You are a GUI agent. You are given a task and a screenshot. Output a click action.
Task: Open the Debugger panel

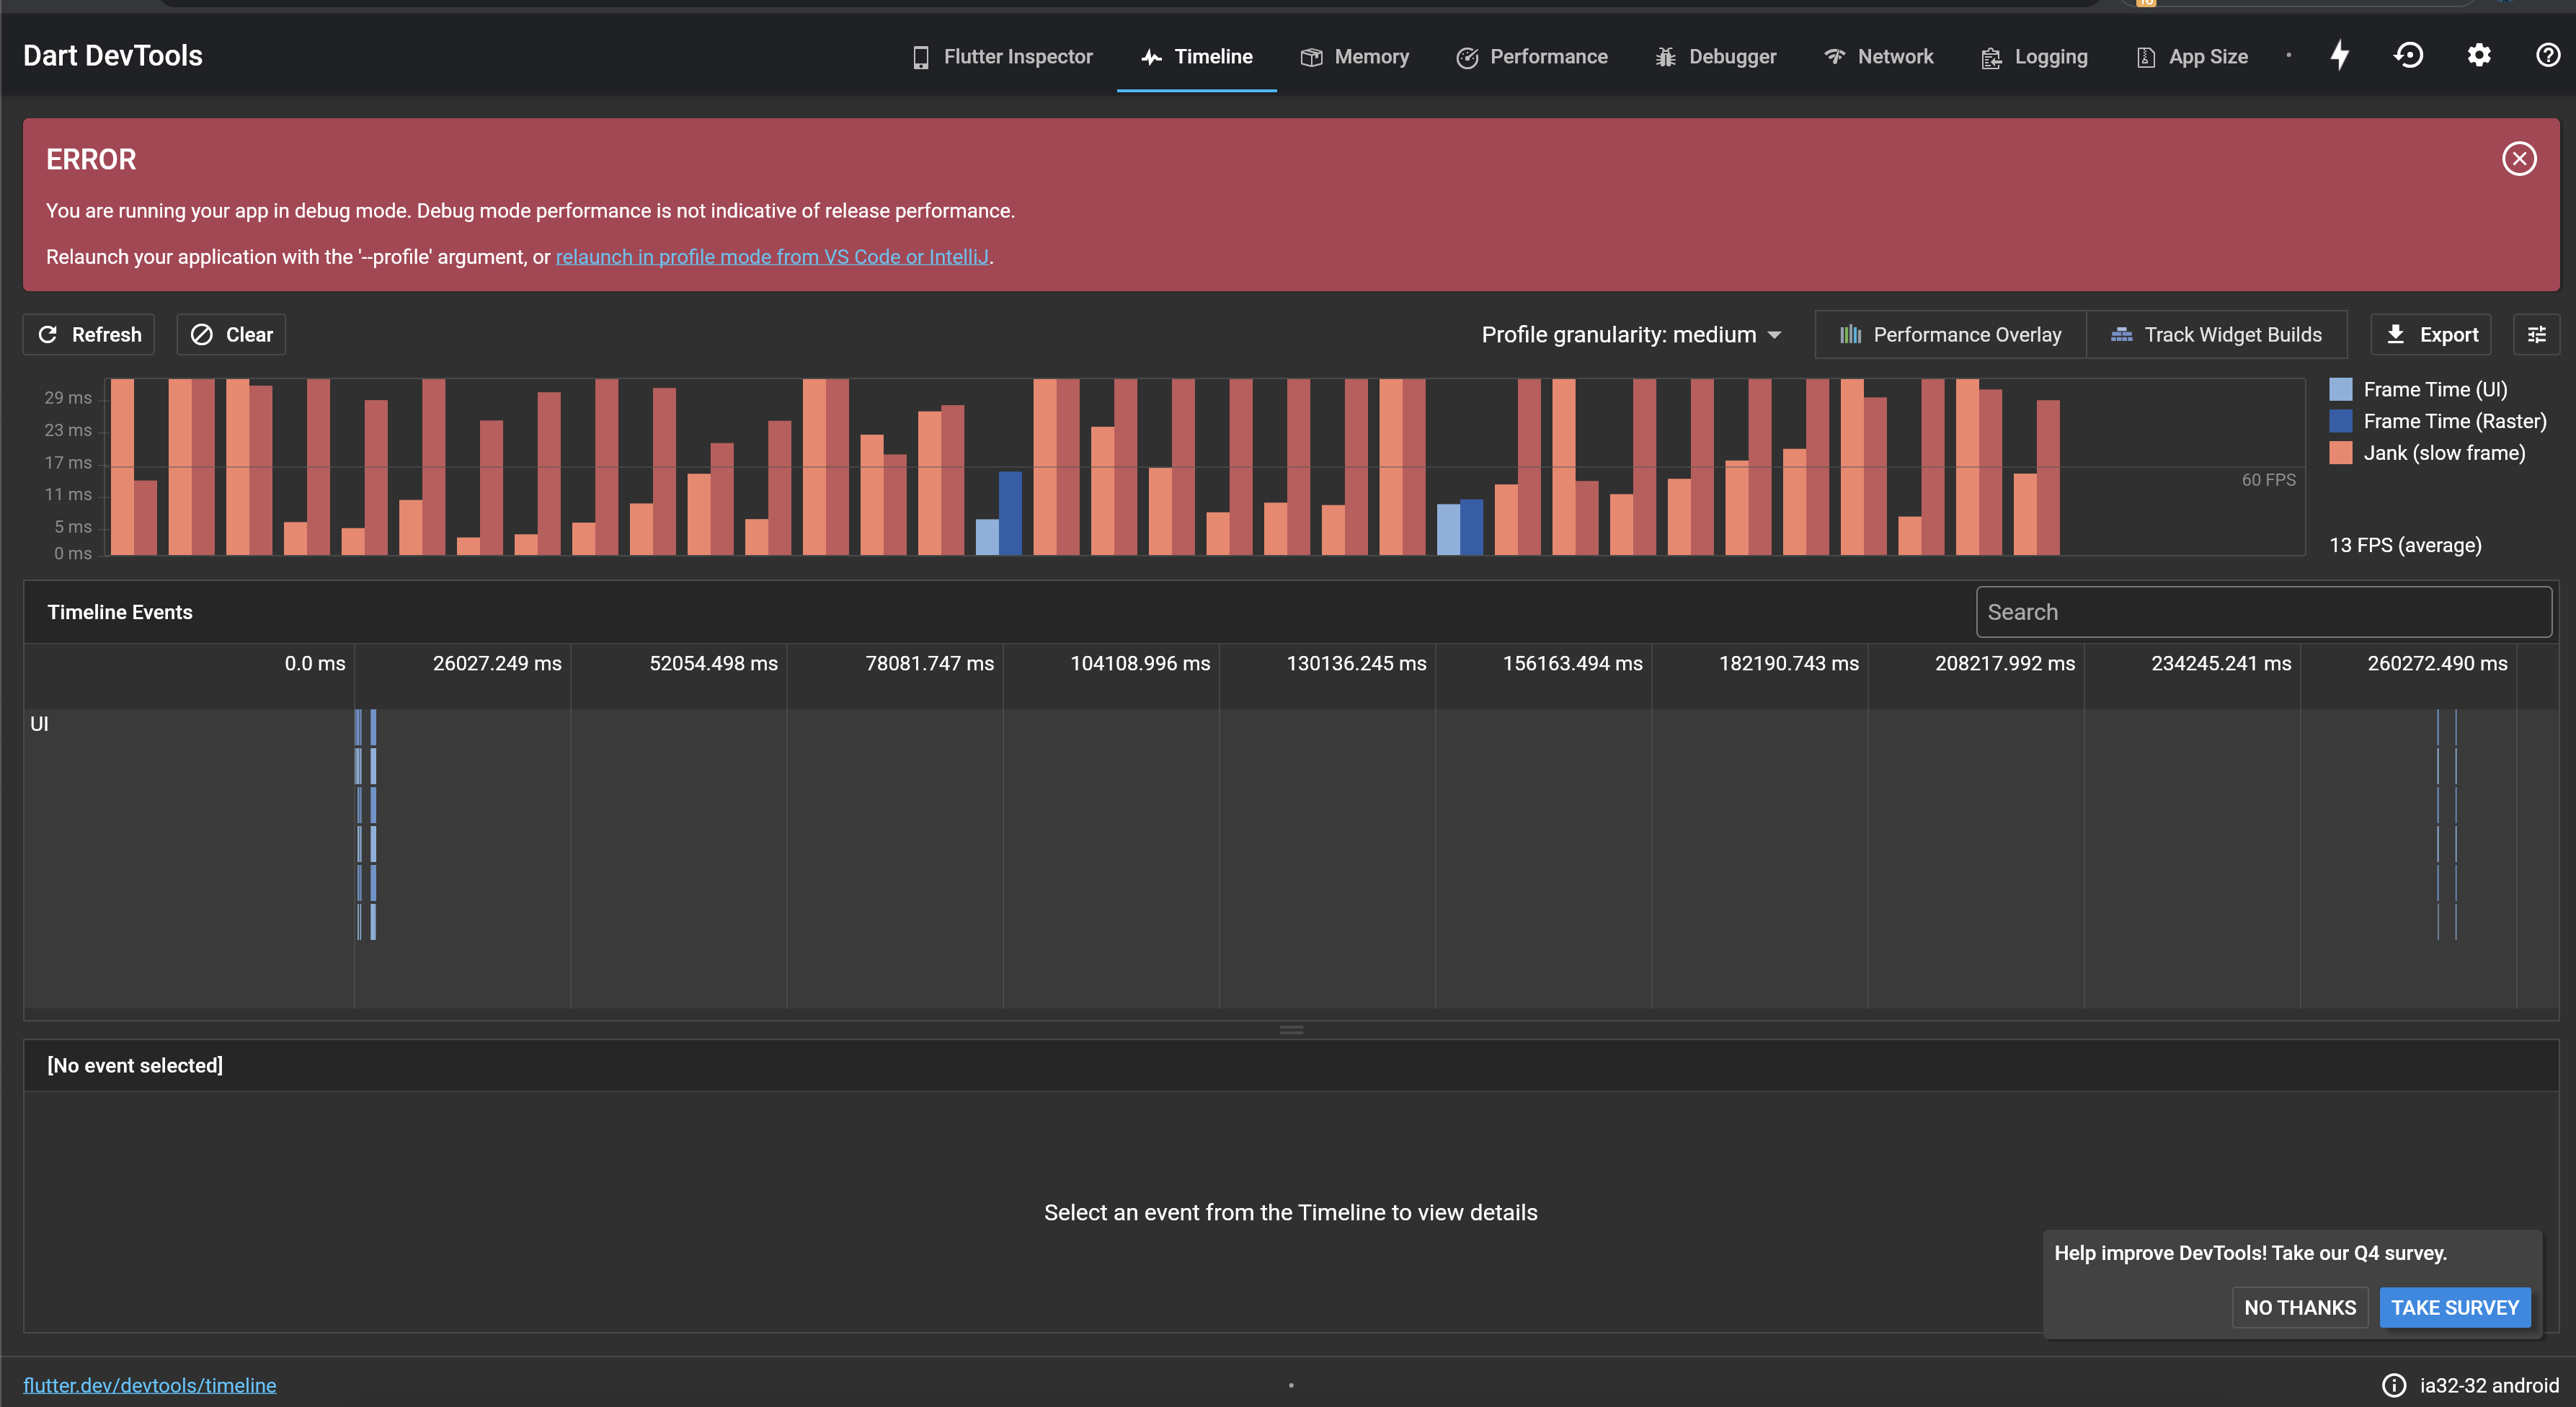tap(1714, 56)
